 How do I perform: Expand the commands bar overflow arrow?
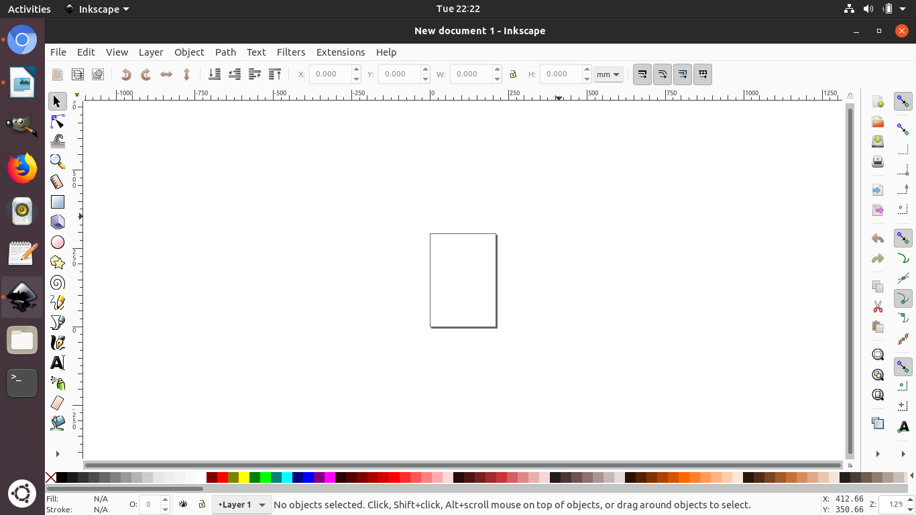pos(878,454)
